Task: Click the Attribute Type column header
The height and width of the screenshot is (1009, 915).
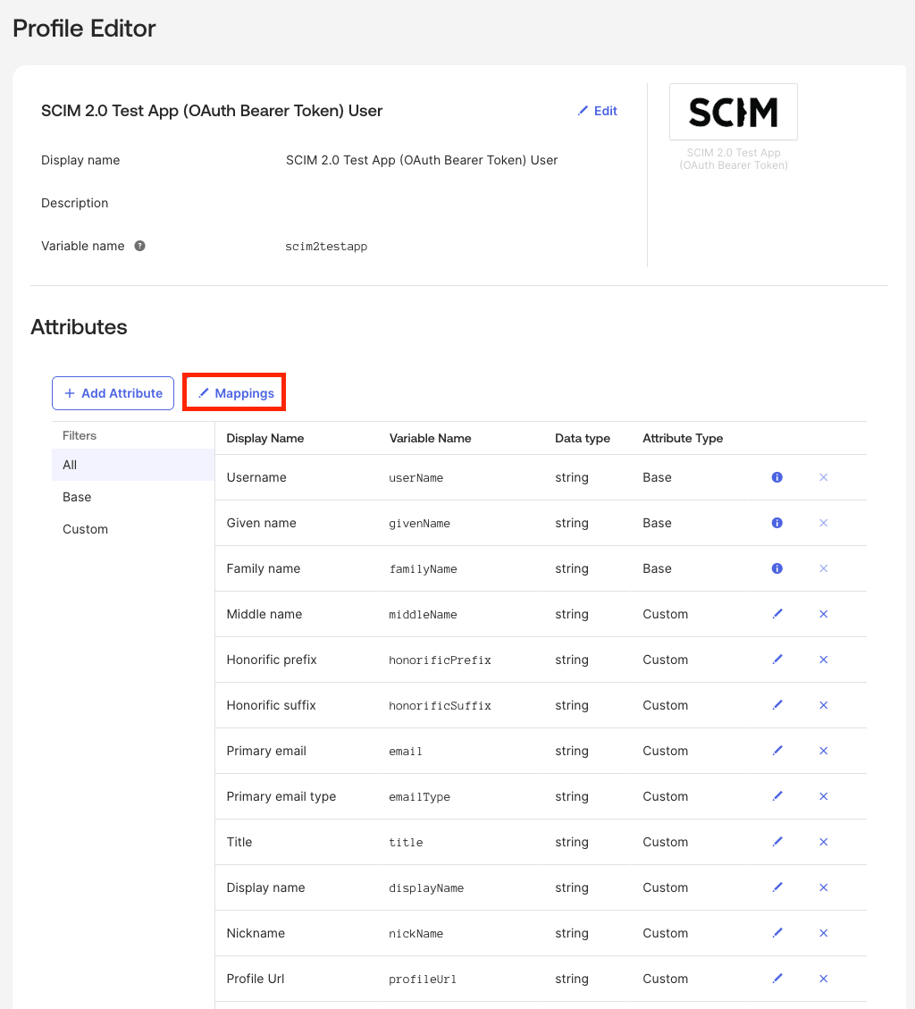Action: (x=683, y=438)
